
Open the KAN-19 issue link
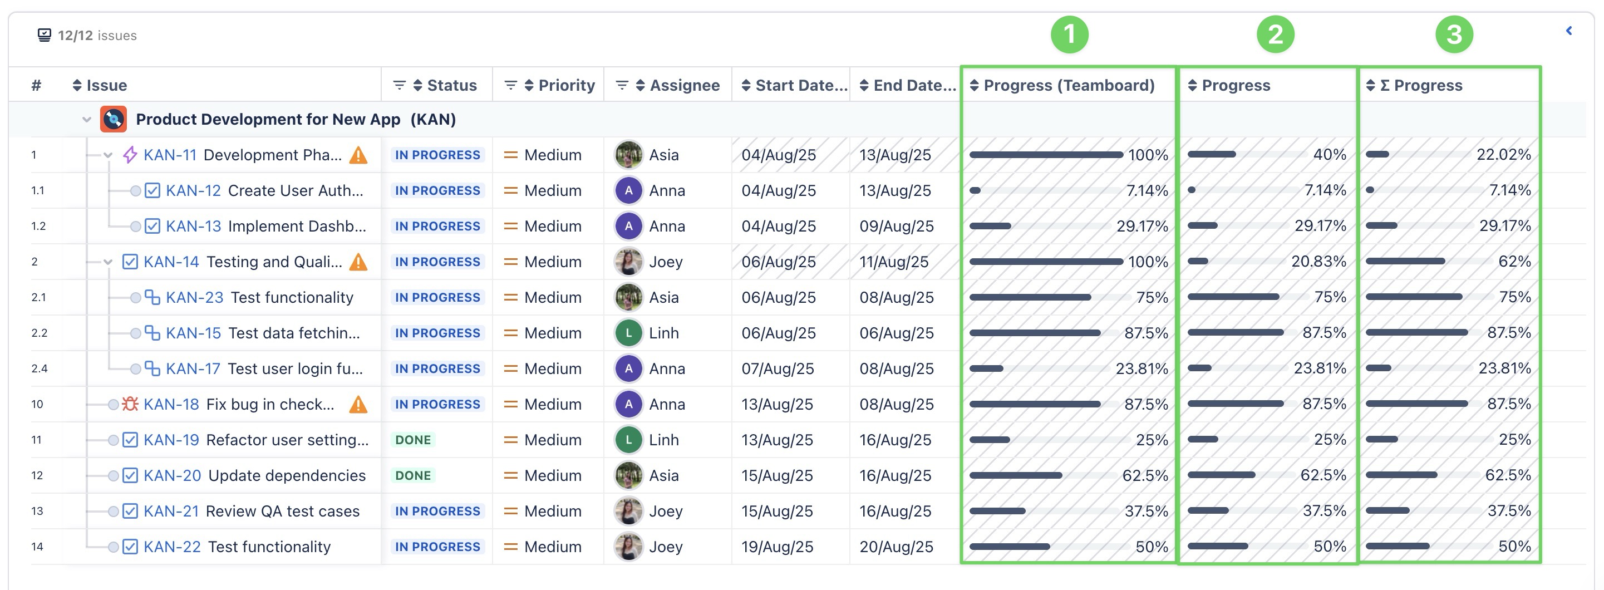[x=171, y=440]
